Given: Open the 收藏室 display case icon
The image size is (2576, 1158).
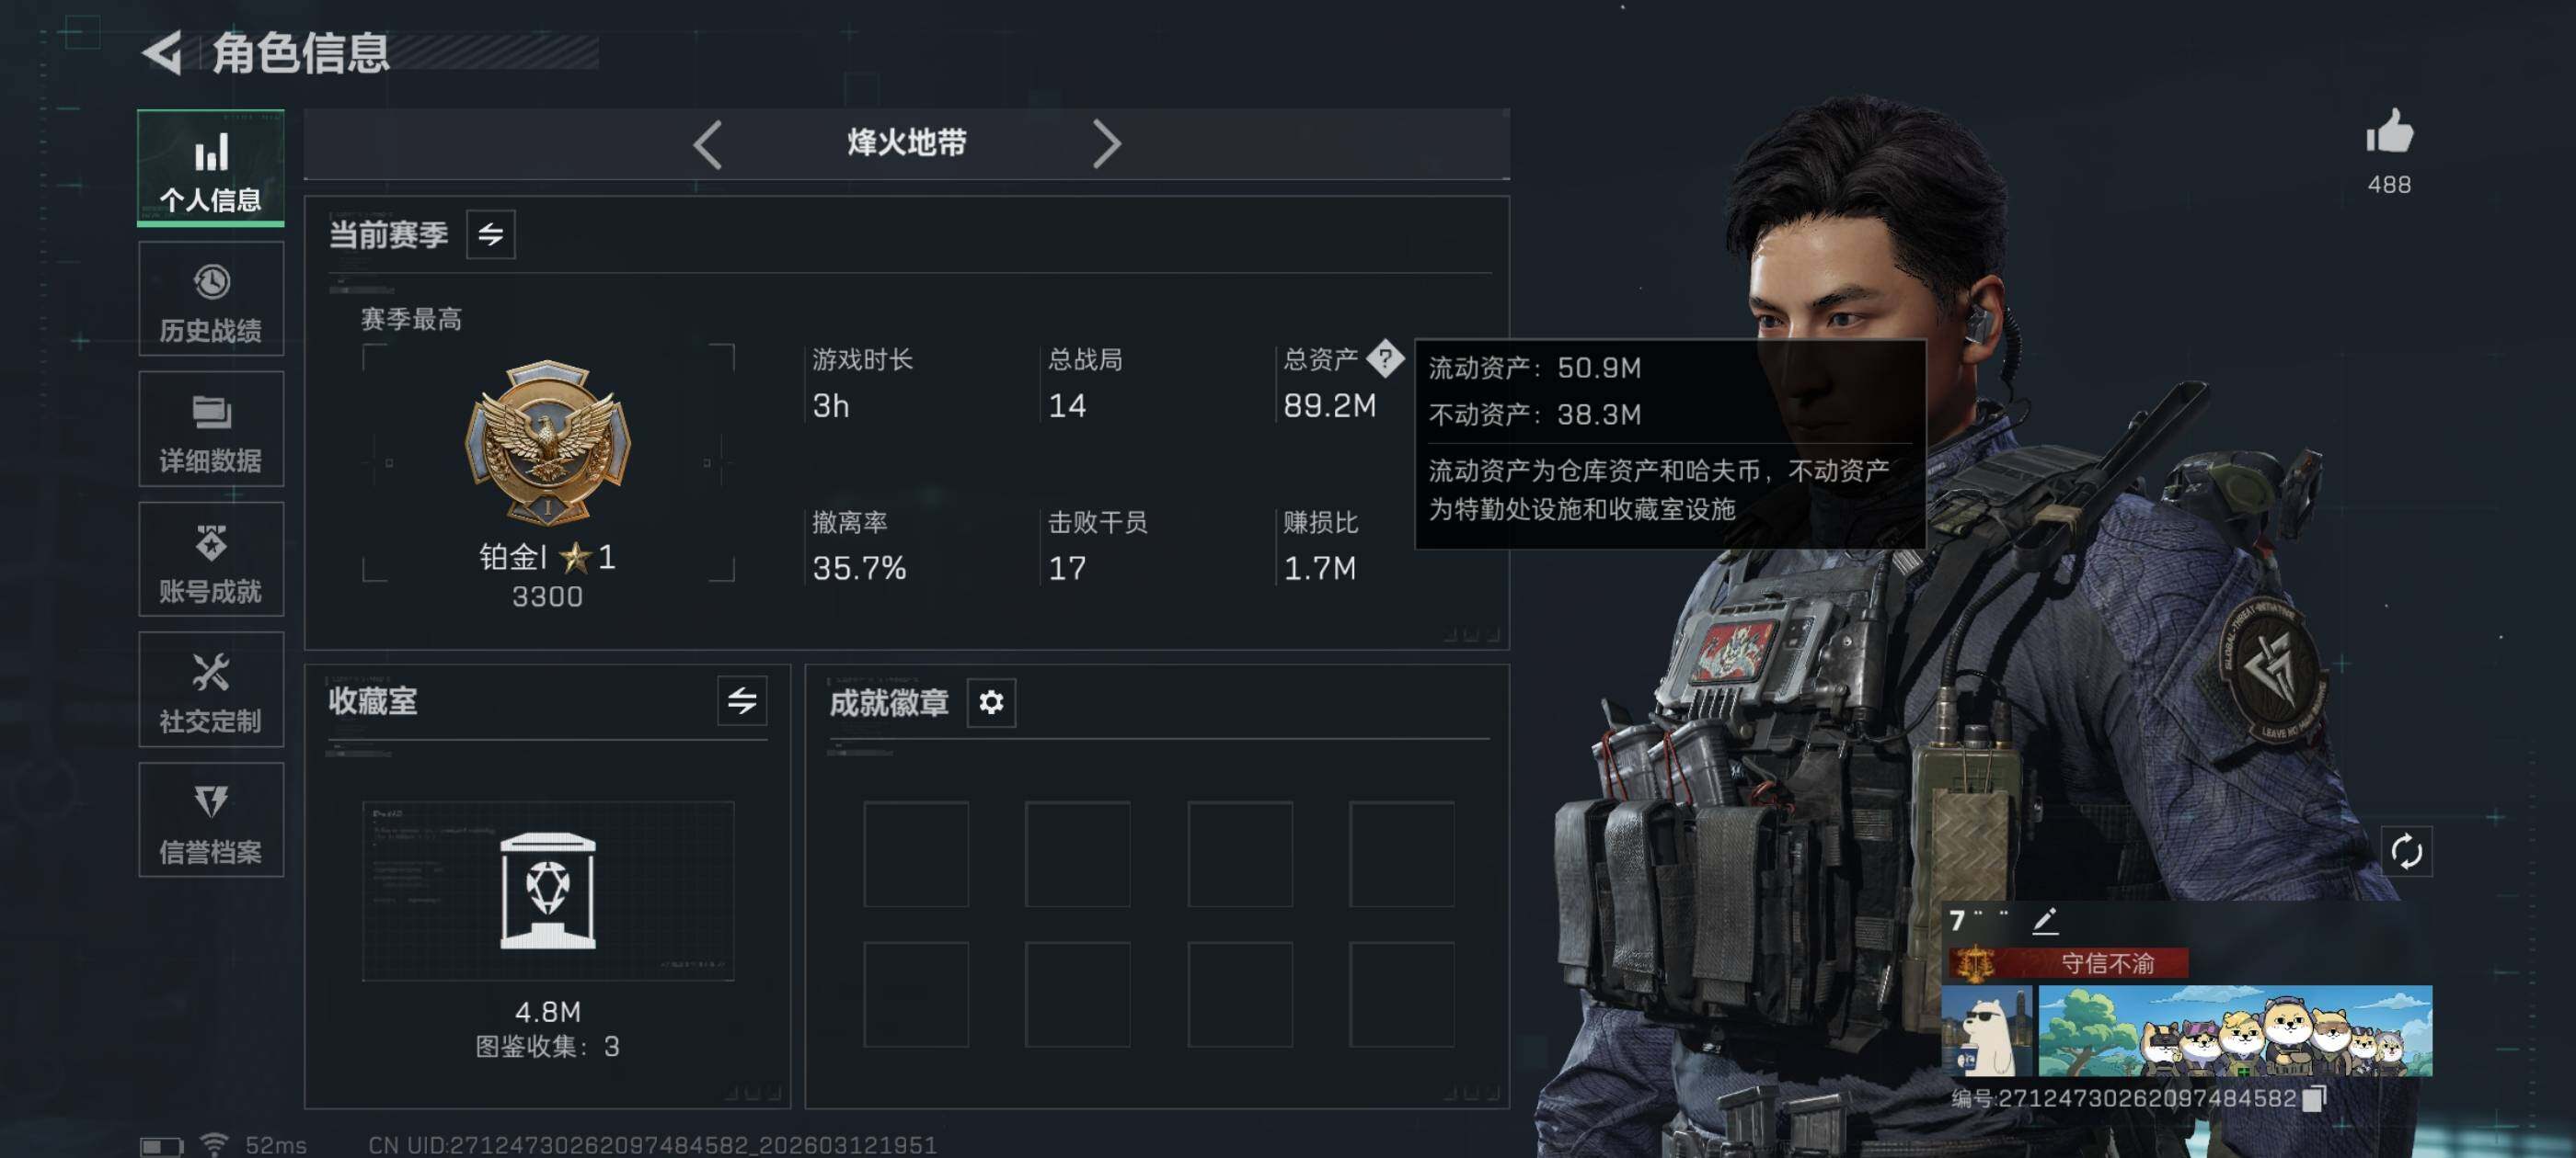Looking at the screenshot, I should 548,891.
